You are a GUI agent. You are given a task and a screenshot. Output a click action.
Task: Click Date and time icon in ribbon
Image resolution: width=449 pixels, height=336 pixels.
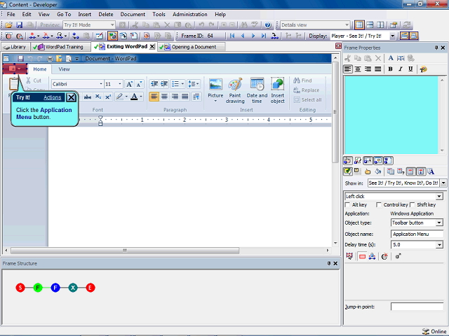pos(257,90)
